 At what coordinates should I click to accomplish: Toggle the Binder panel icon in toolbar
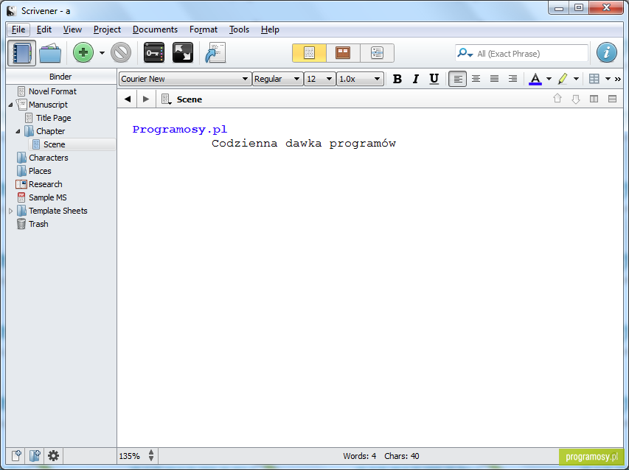(21, 53)
